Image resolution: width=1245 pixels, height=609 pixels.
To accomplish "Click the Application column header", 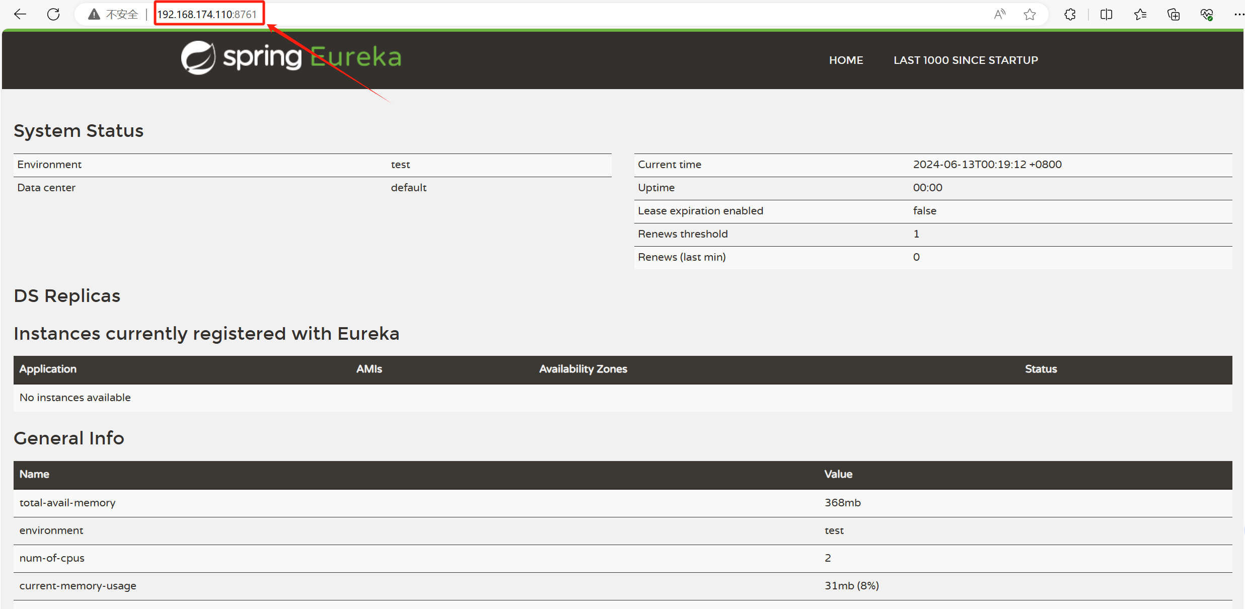I will pos(48,369).
